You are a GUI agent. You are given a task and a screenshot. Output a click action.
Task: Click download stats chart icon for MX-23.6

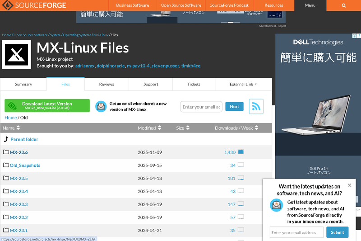(241, 152)
